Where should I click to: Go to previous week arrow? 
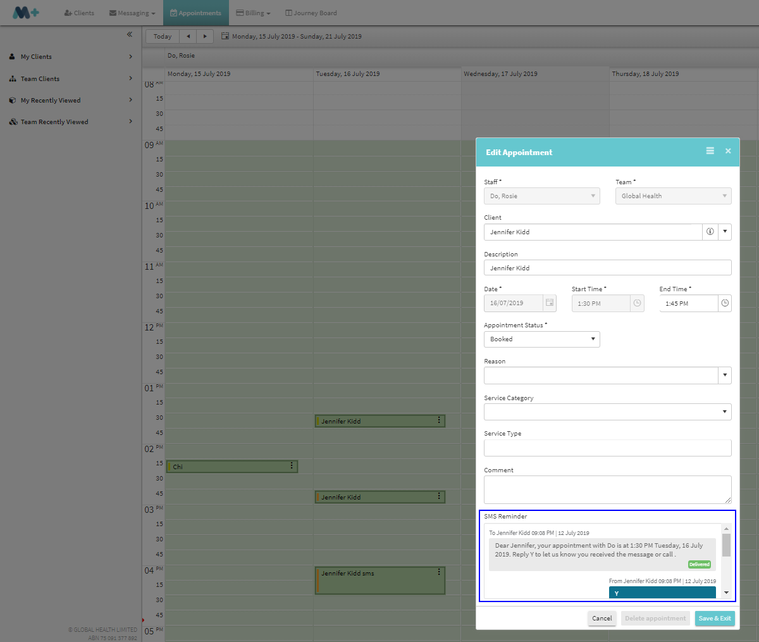pos(188,37)
